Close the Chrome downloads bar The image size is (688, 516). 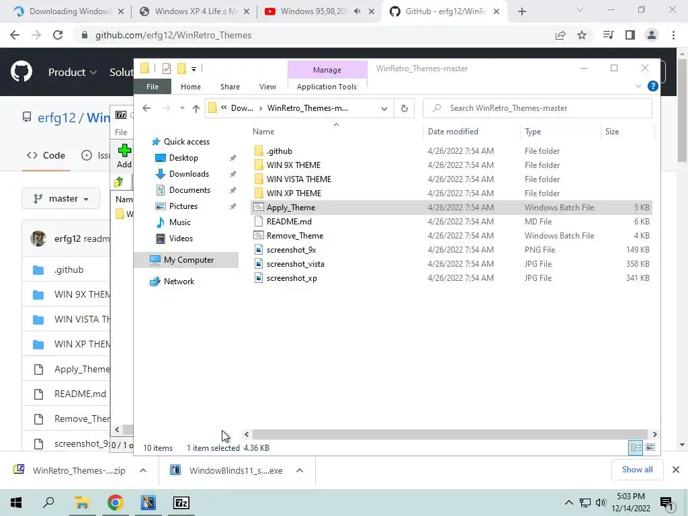[x=676, y=470]
